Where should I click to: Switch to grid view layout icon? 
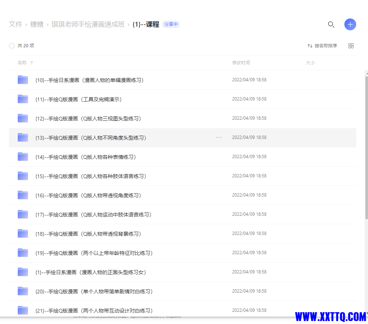pyautogui.click(x=351, y=46)
